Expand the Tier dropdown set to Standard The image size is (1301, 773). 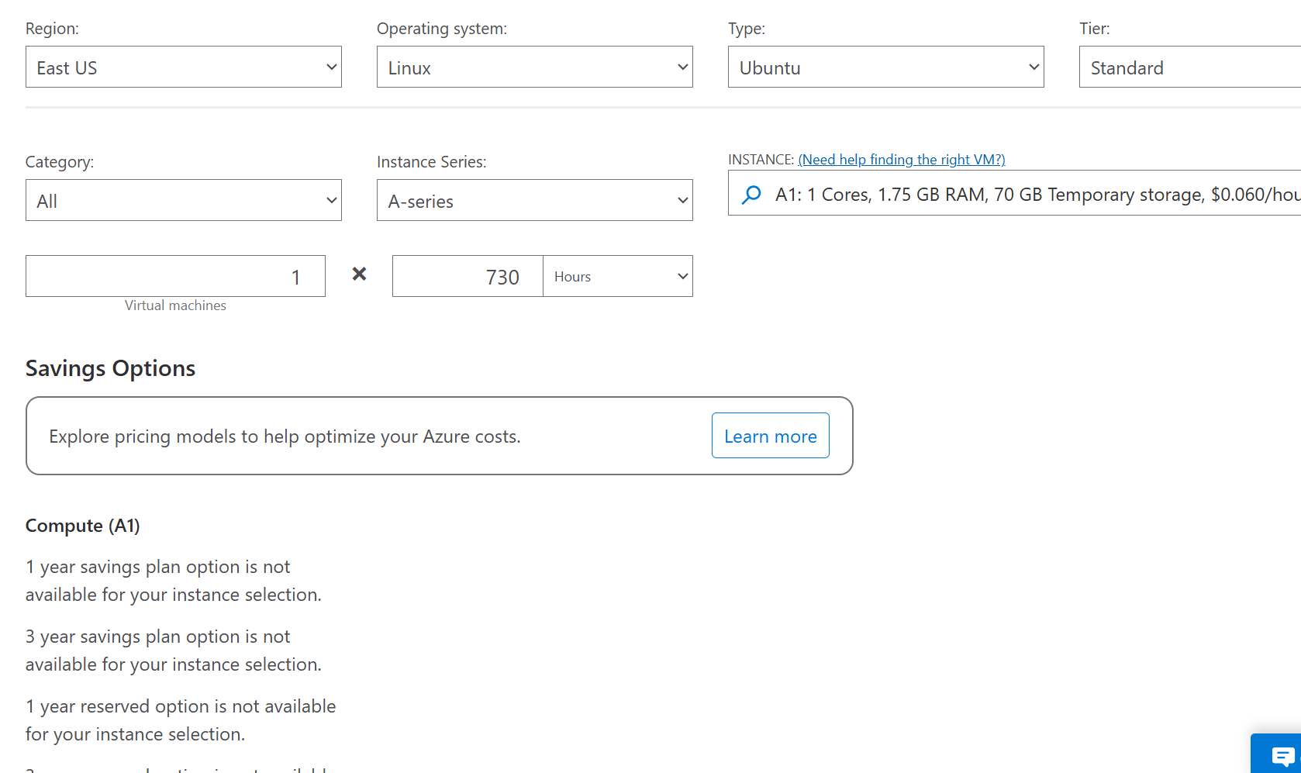1189,67
